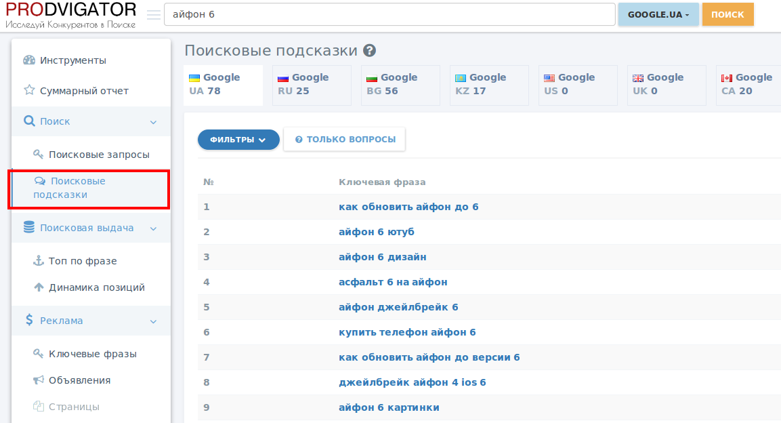
Task: Toggle the hamburger menu icon
Action: coord(154,15)
